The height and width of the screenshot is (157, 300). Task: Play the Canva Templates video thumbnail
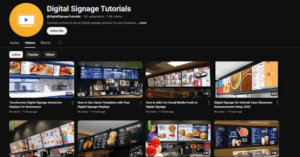click(110, 79)
